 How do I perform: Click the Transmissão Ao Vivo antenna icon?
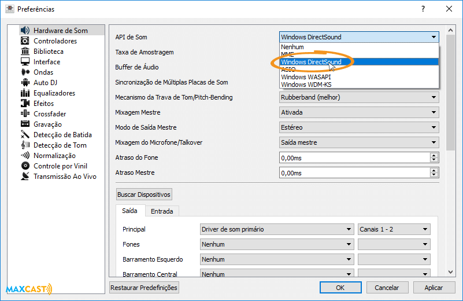[25, 177]
